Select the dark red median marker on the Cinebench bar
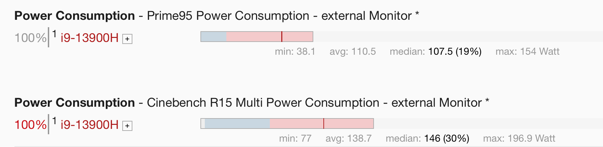603x147 pixels. 324,124
